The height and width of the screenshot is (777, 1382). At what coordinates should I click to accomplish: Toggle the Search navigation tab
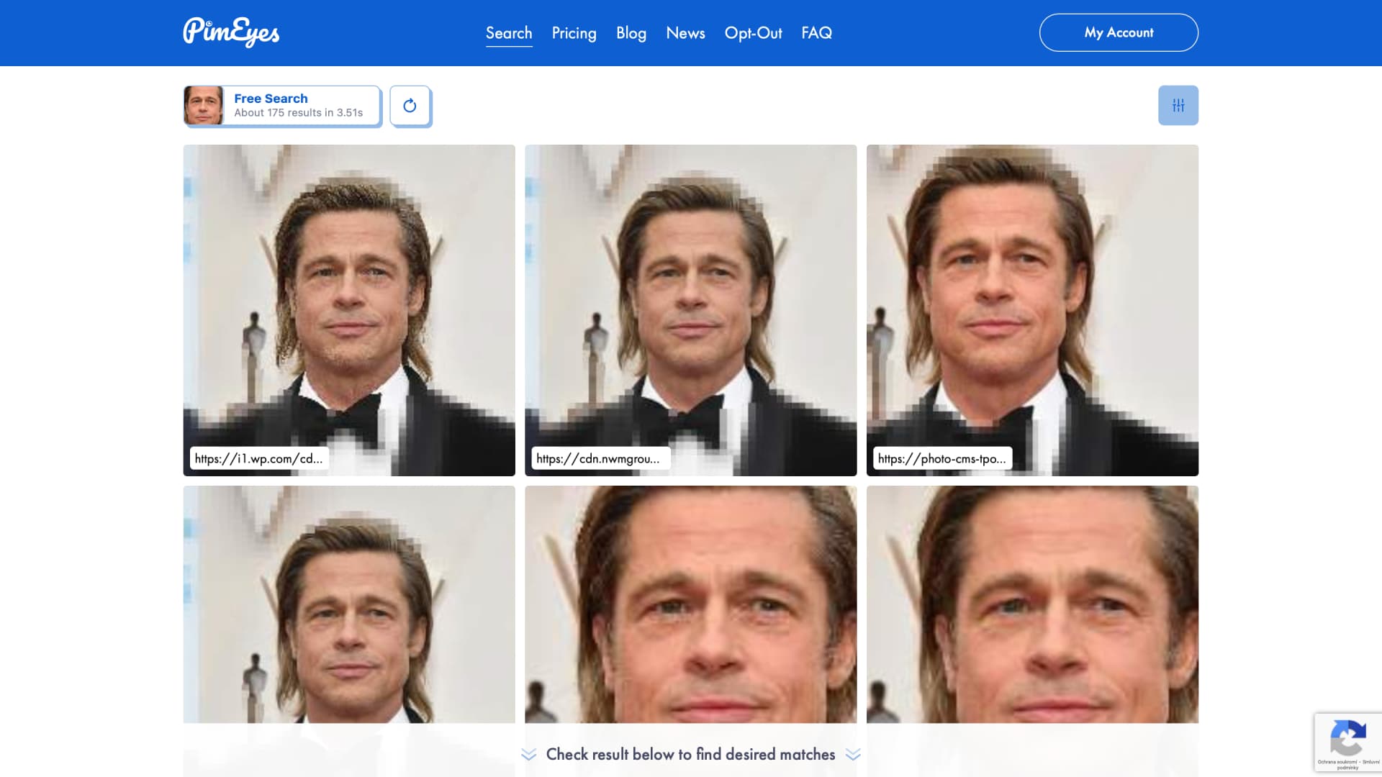click(507, 32)
